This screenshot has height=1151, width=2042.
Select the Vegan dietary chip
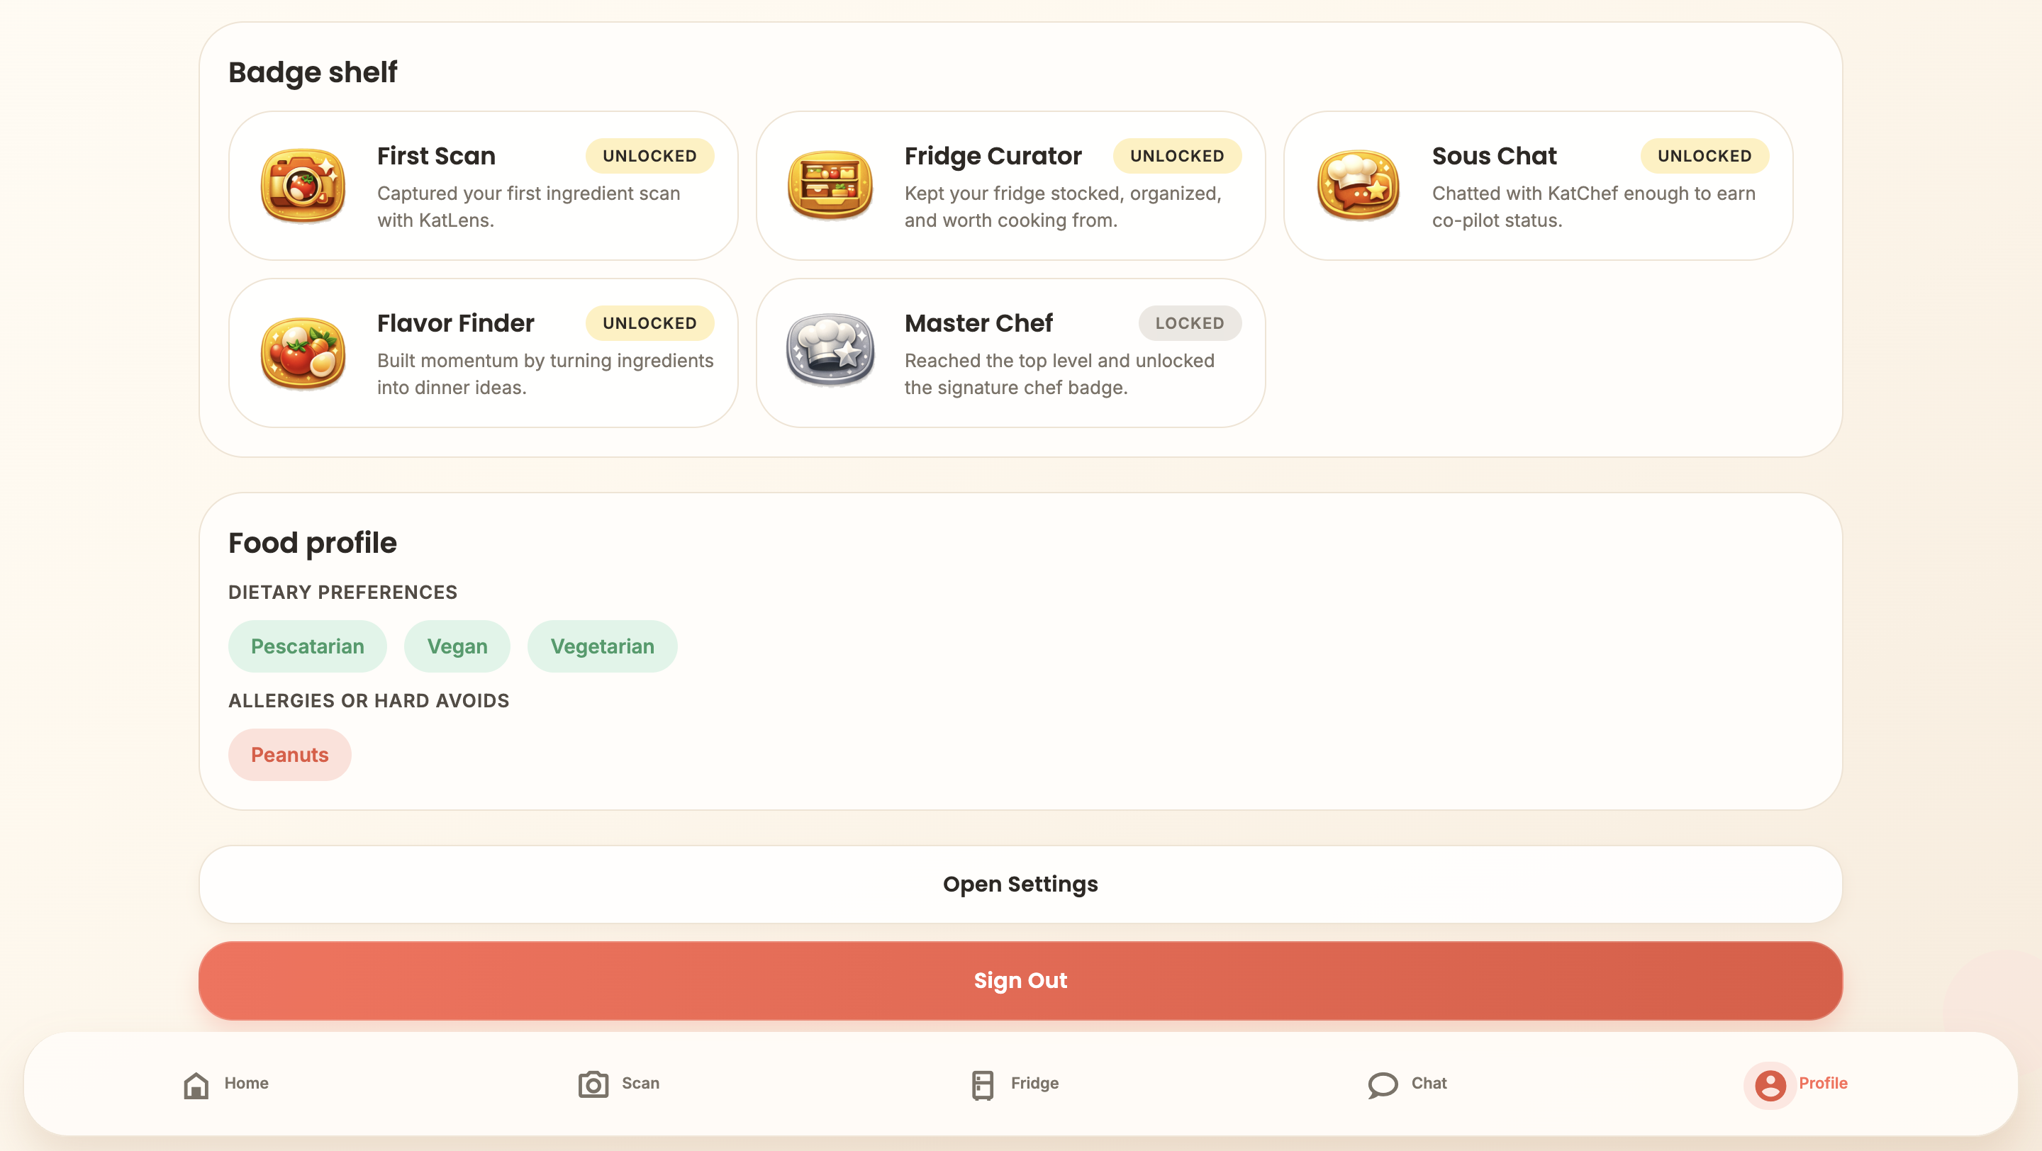[x=457, y=646]
